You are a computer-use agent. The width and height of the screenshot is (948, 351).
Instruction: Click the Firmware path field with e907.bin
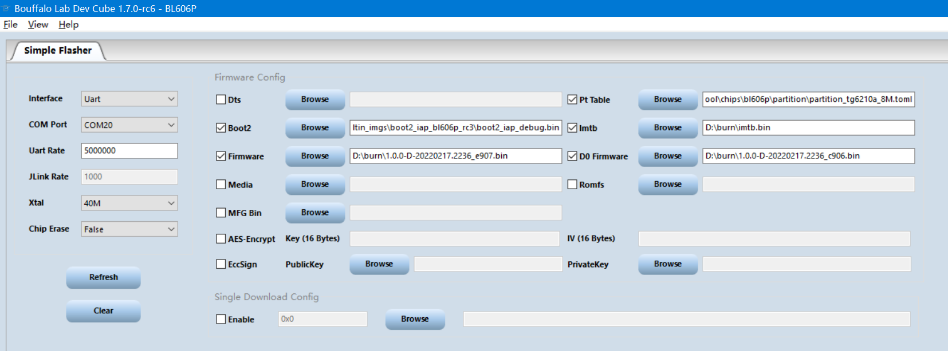(x=456, y=156)
